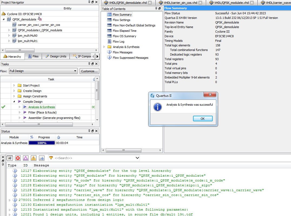Open the Full Design flow dropdown
Viewport: 291px width, 216px height.
75,71
